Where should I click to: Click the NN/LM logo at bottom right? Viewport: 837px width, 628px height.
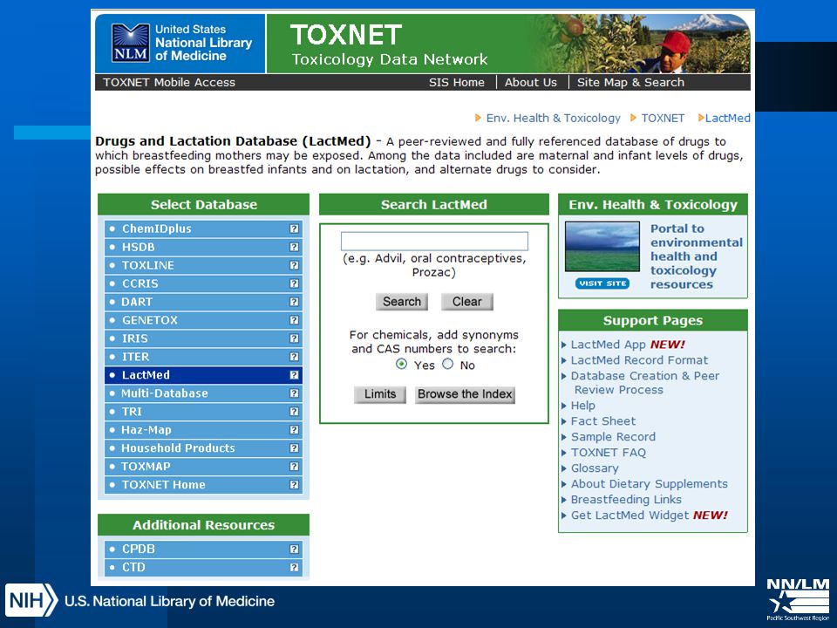click(798, 599)
